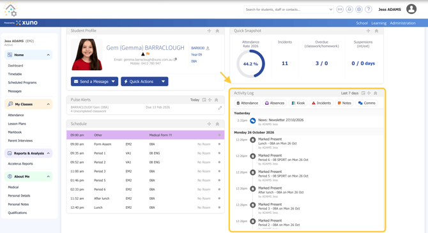Open Lesson Plans in the sidebar

pyautogui.click(x=17, y=124)
